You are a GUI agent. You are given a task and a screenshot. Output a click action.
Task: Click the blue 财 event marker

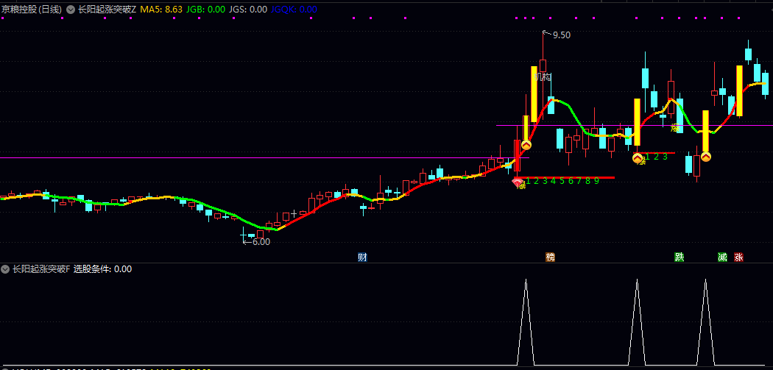[362, 257]
